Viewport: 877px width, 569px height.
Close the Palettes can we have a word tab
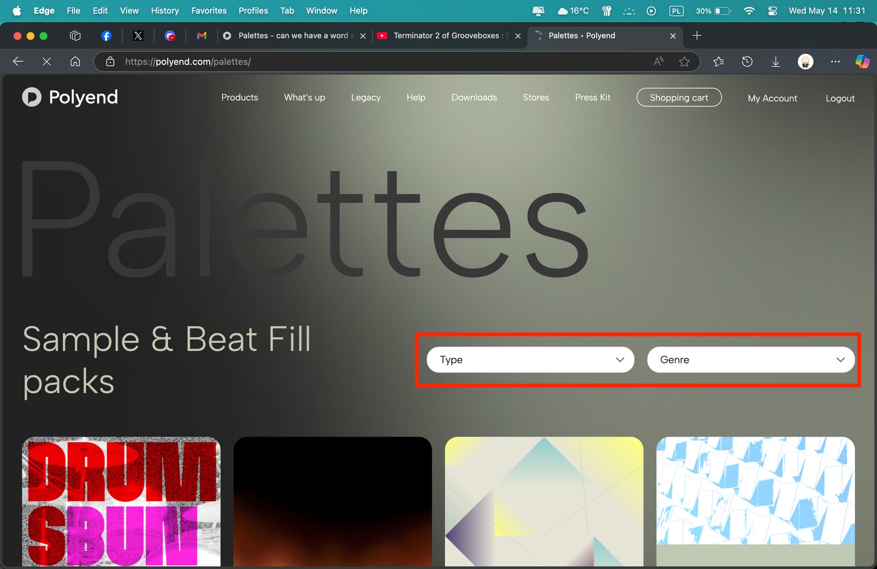(x=363, y=36)
